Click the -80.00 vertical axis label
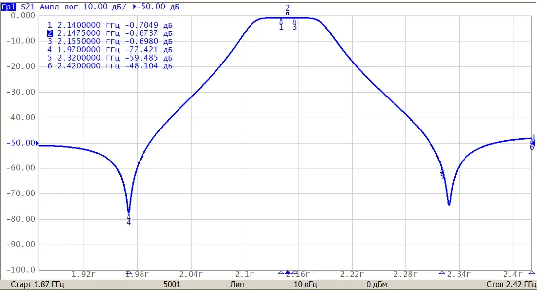This screenshot has height=290, width=537. (21, 219)
